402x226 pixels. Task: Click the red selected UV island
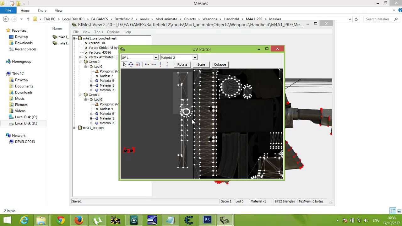[129, 150]
